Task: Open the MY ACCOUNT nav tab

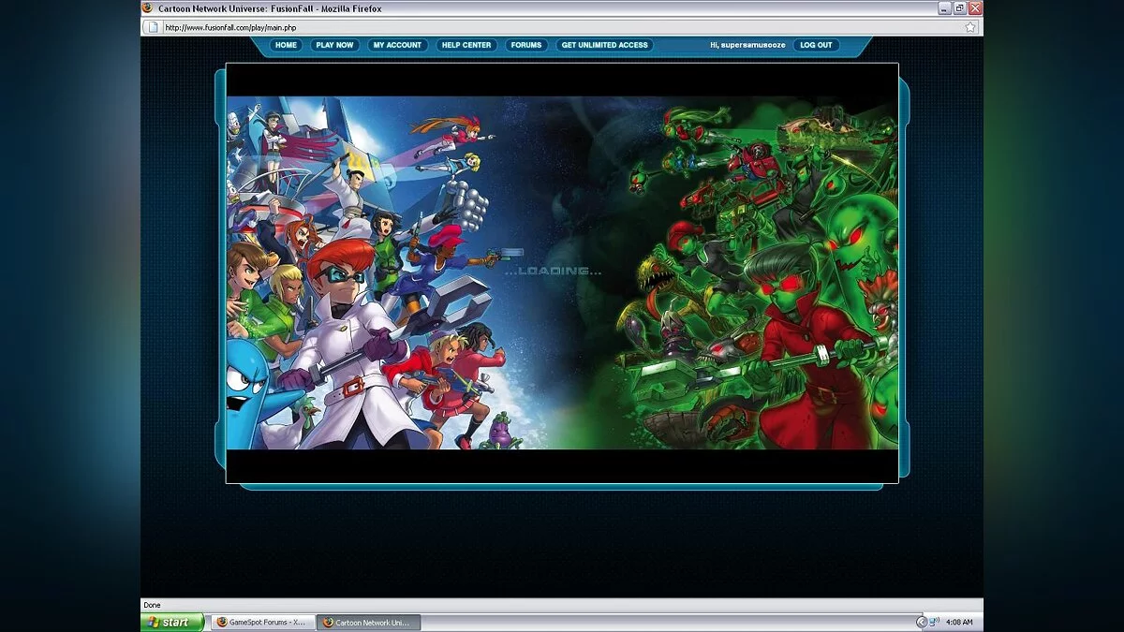Action: [397, 45]
